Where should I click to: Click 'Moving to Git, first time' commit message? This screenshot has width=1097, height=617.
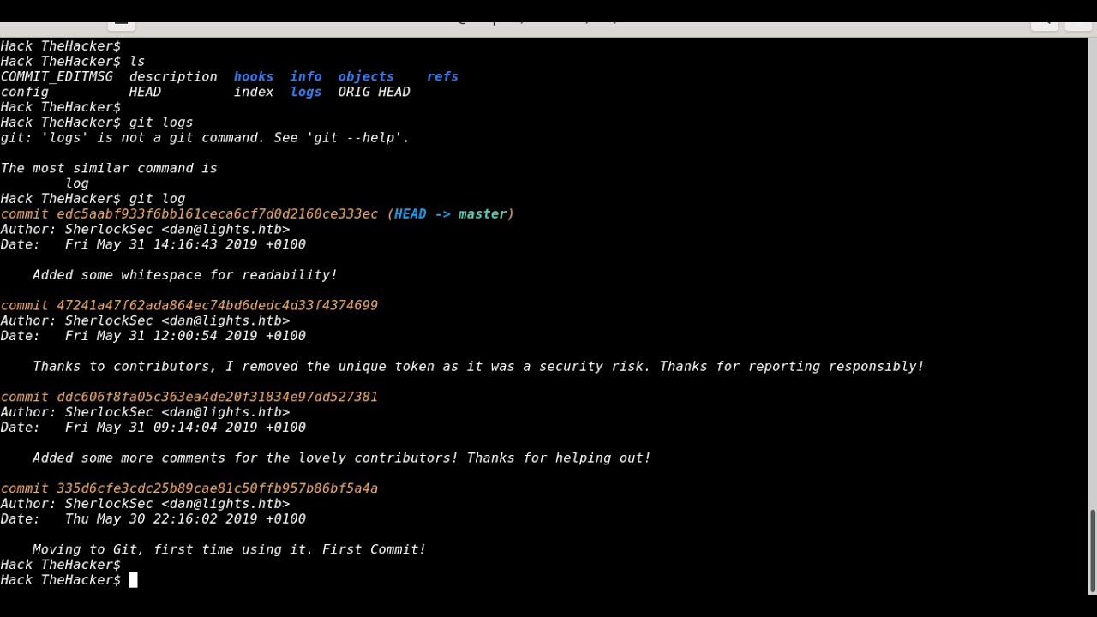[229, 549]
